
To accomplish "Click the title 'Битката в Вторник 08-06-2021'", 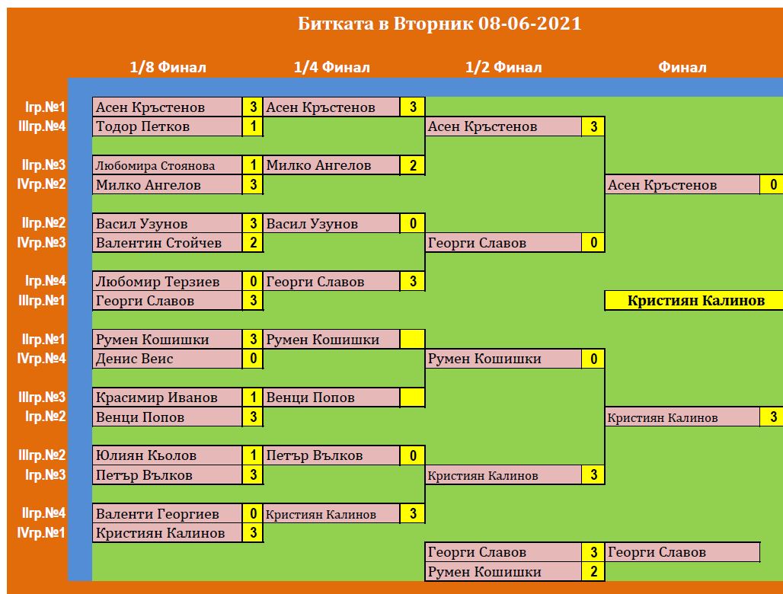I will (x=439, y=24).
